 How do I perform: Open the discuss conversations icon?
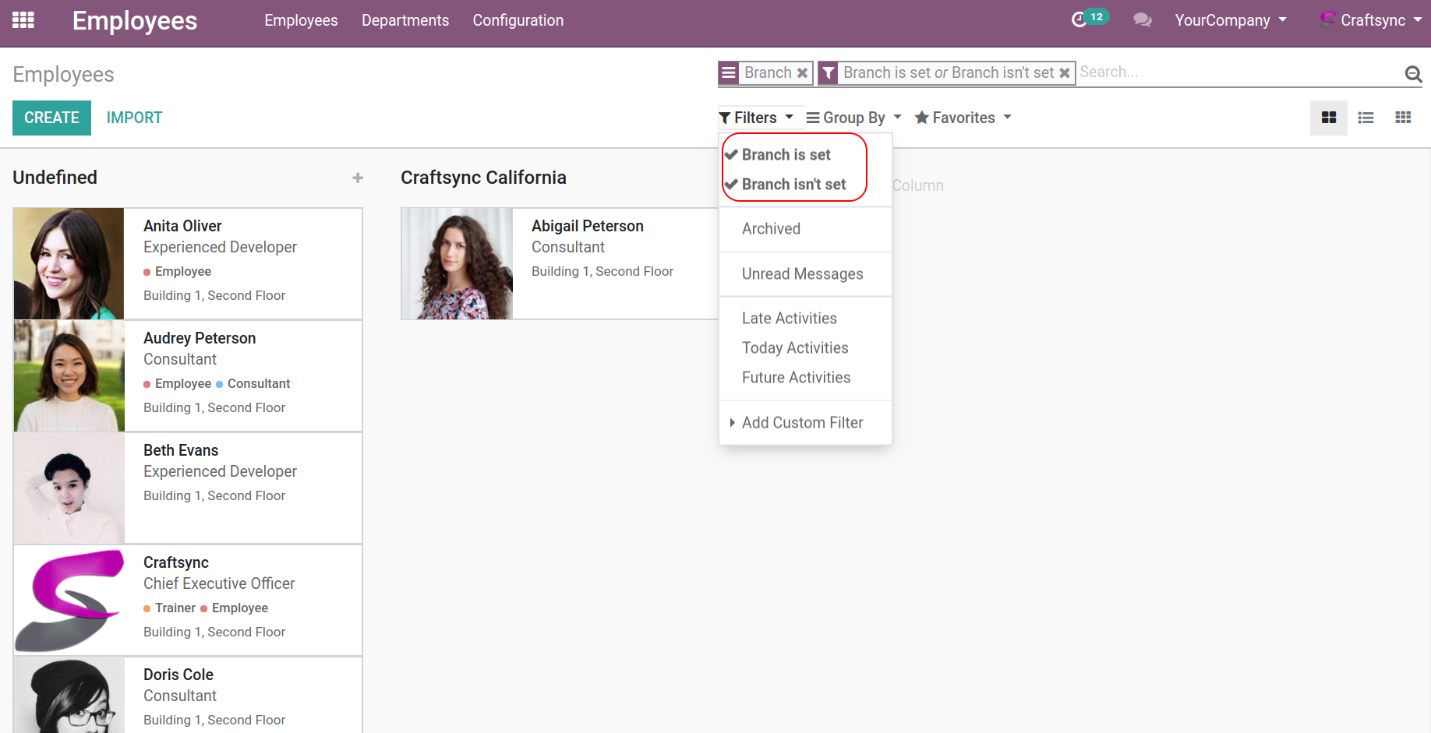point(1143,20)
